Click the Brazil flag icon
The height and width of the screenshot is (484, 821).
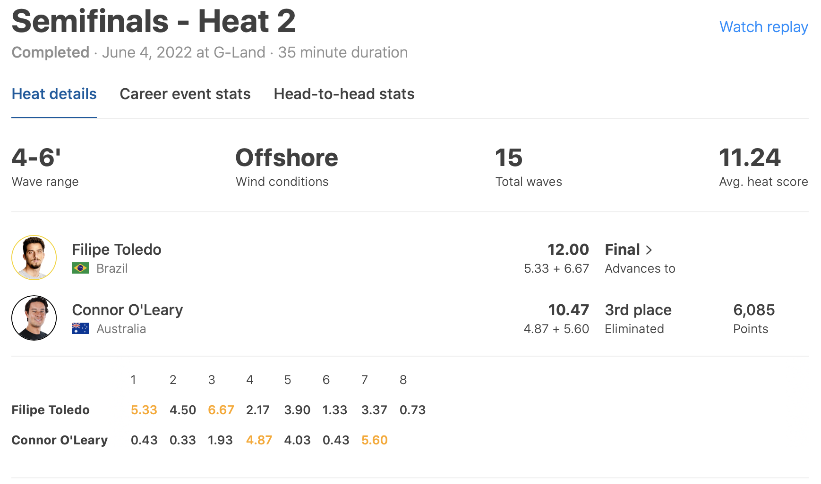[x=80, y=268]
